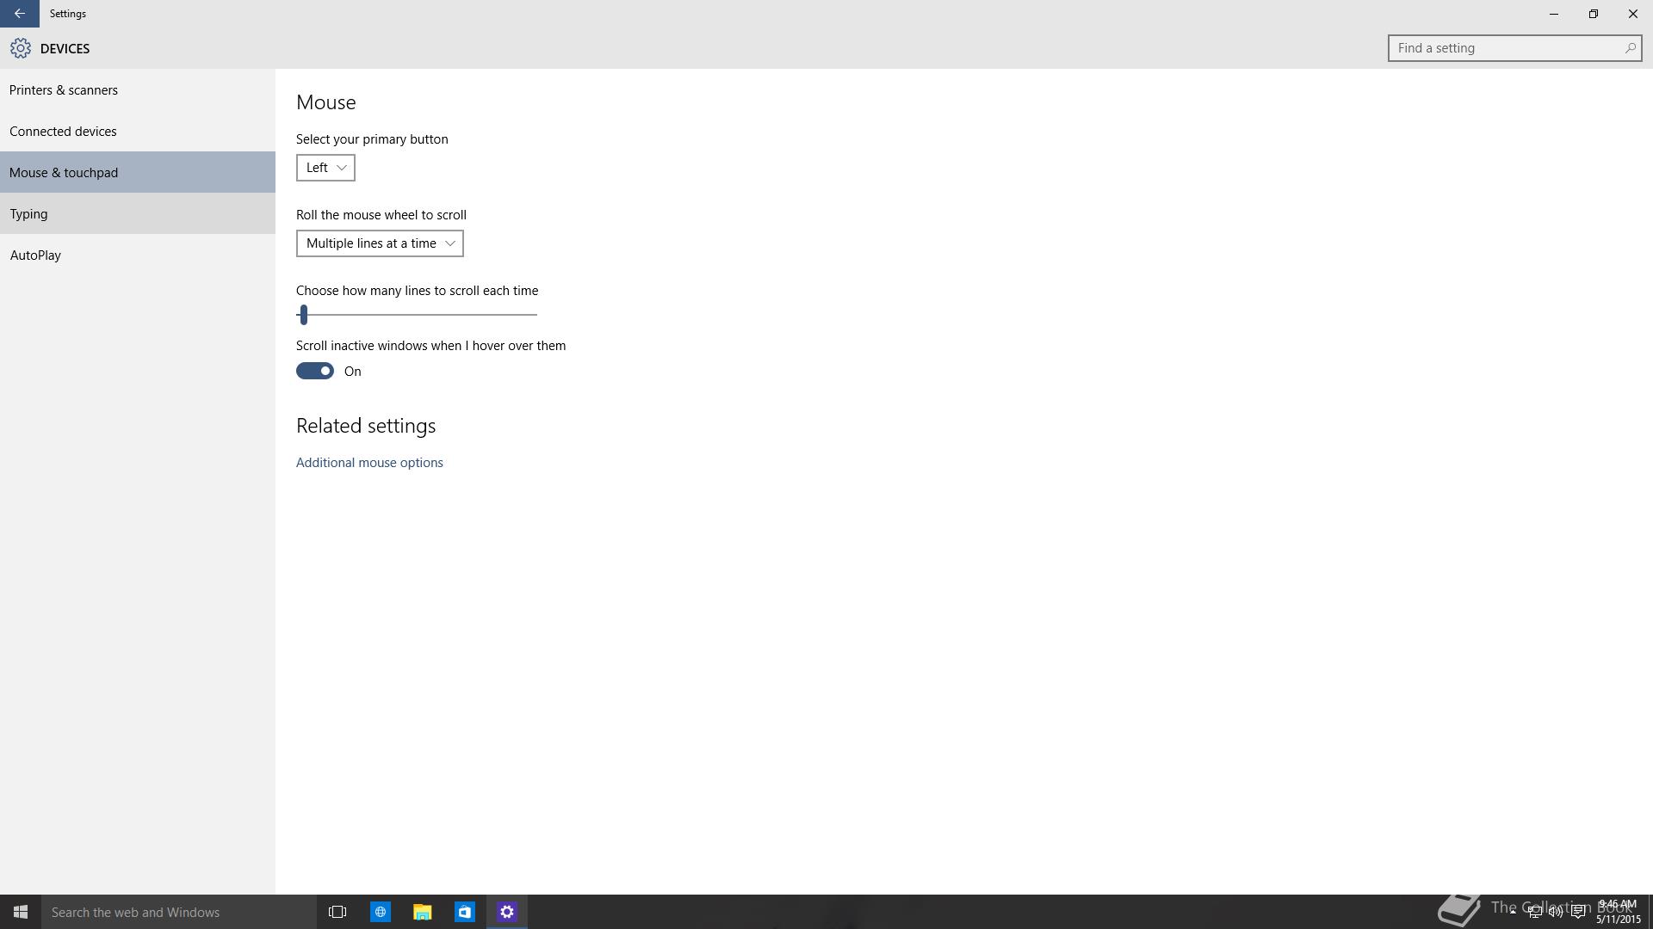The height and width of the screenshot is (929, 1653).
Task: Show hidden system tray icons
Action: tap(1513, 912)
